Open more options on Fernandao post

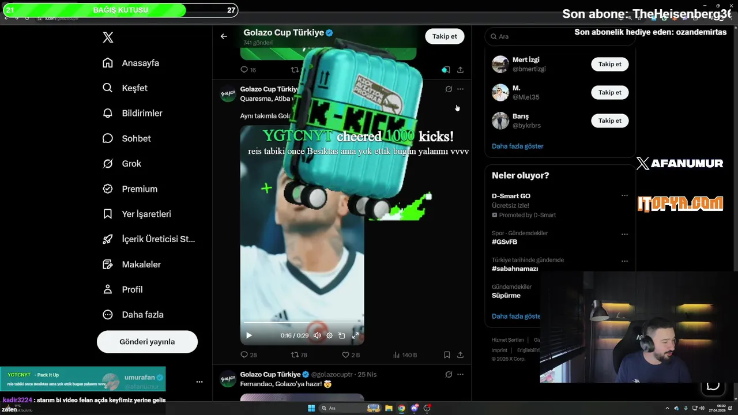[x=460, y=375]
